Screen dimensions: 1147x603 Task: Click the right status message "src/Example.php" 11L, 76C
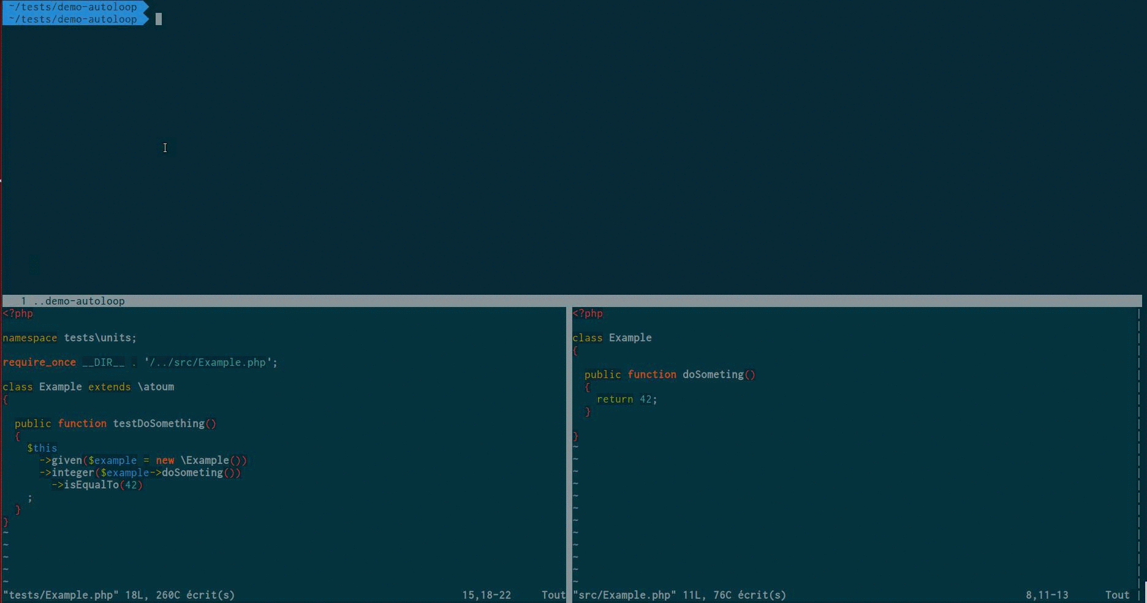[679, 595]
